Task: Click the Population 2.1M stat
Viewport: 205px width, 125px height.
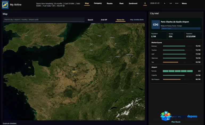Action: (x=158, y=35)
